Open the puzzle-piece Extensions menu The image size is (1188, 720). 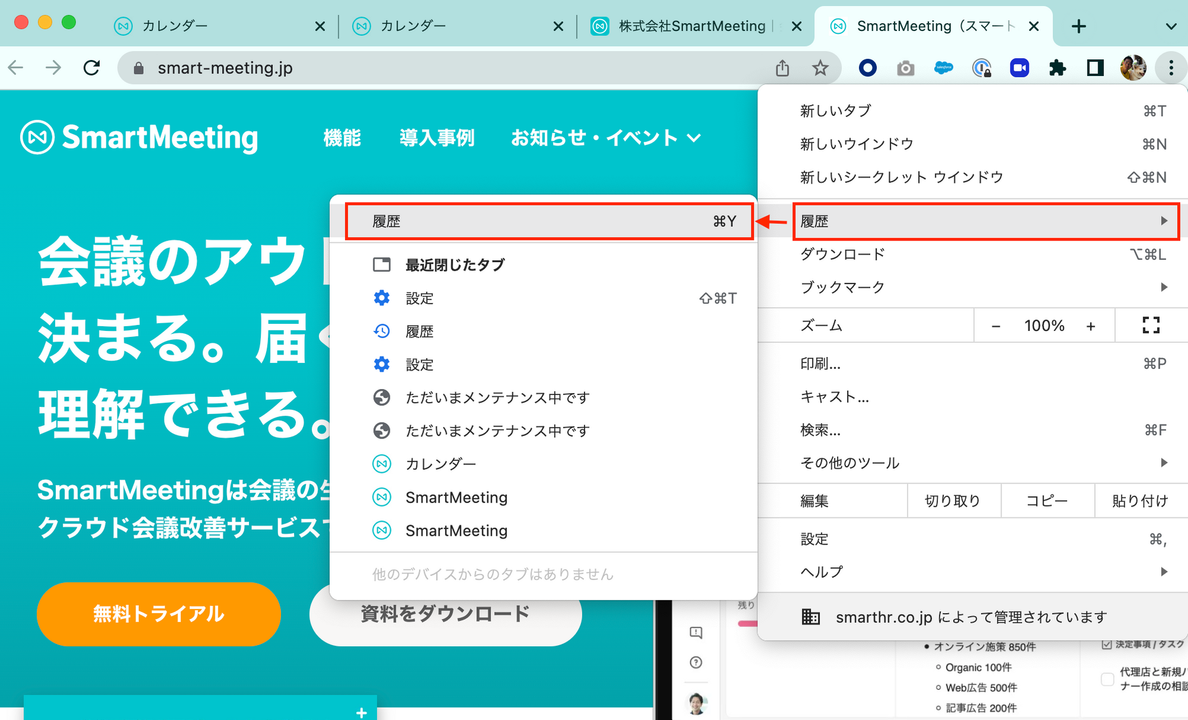1057,68
